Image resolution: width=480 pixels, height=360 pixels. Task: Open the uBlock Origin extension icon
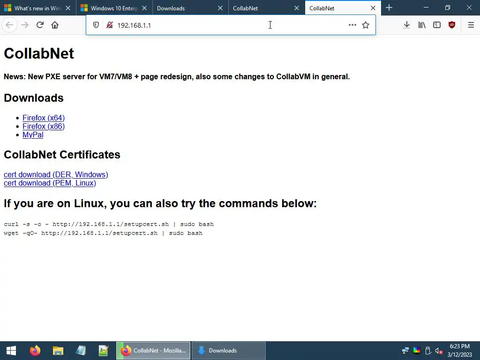pyautogui.click(x=452, y=25)
